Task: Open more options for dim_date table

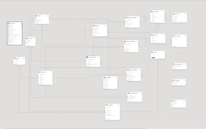Action: (x=48, y=16)
